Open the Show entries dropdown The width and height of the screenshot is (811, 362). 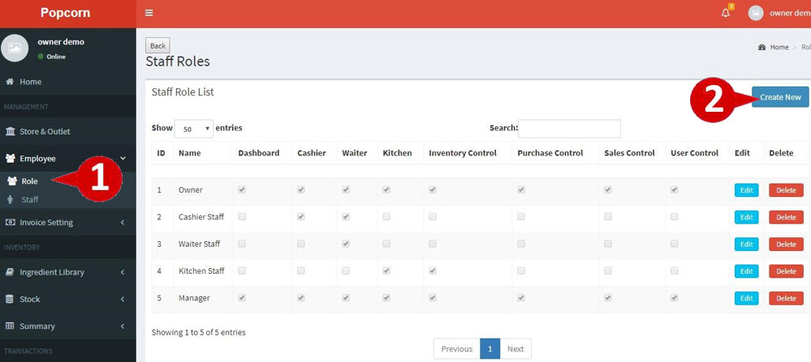tap(193, 128)
